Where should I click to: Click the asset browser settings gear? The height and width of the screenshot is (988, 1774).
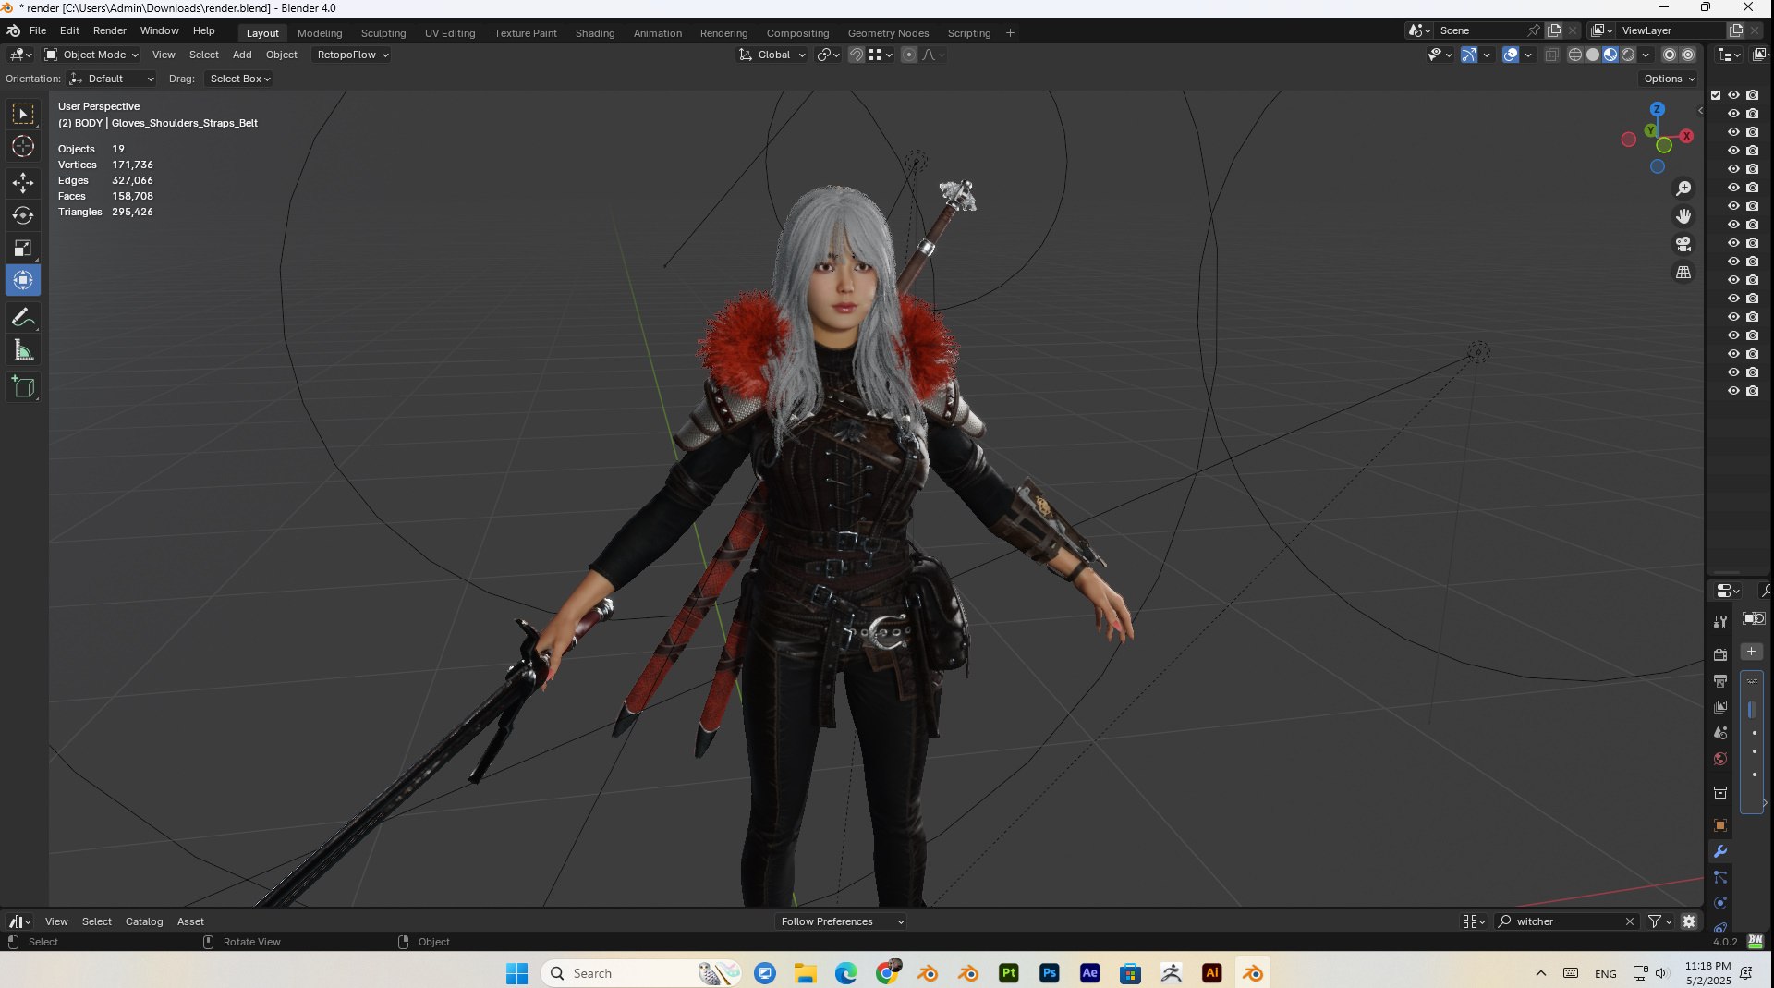click(1689, 921)
